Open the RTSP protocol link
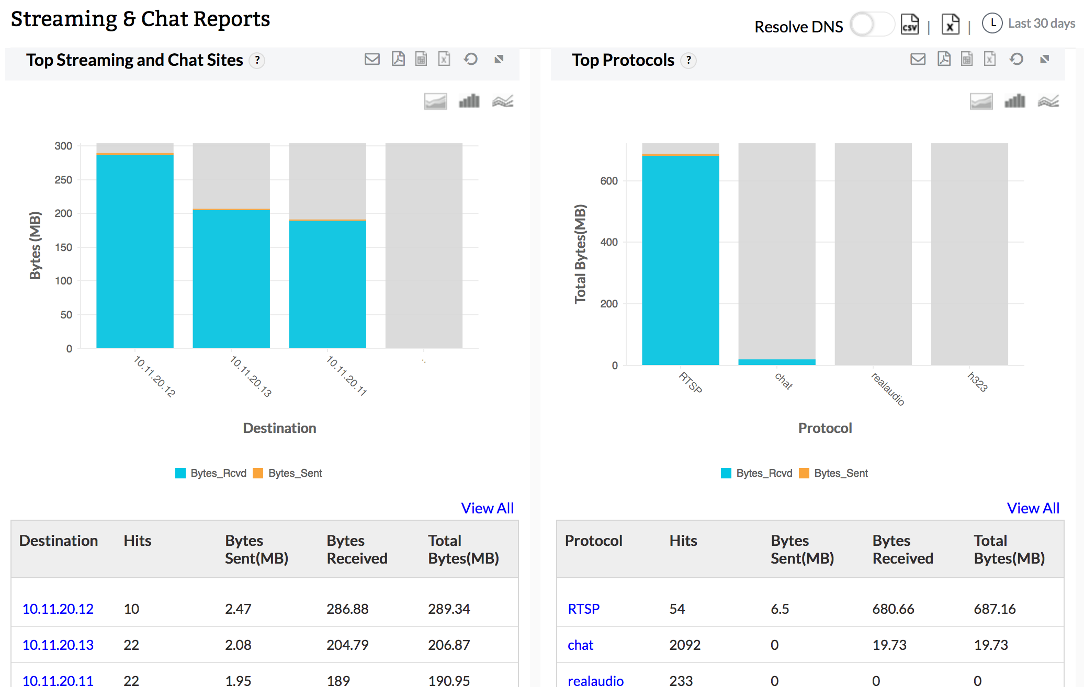Screen dimensions: 1084x687 [x=583, y=609]
